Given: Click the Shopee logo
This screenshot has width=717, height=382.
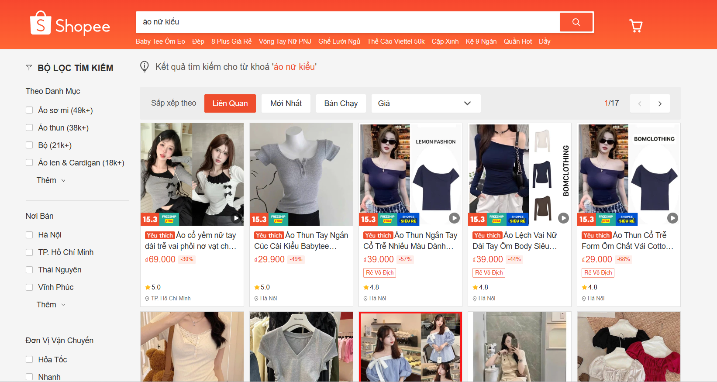Looking at the screenshot, I should point(70,24).
